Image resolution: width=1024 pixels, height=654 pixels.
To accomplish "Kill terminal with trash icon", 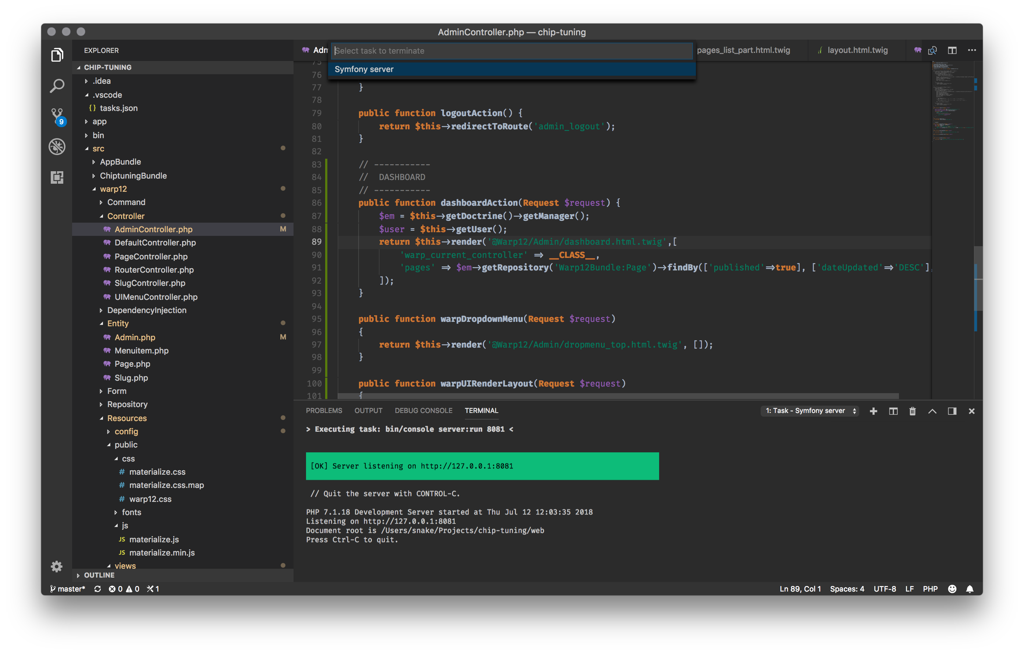I will pos(912,411).
